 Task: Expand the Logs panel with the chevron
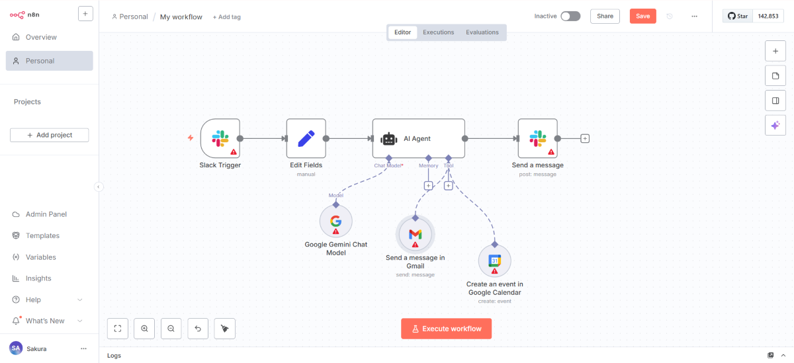pos(783,355)
